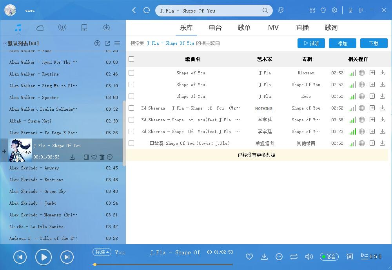Start voice search with the microphone icon

[x=281, y=10]
